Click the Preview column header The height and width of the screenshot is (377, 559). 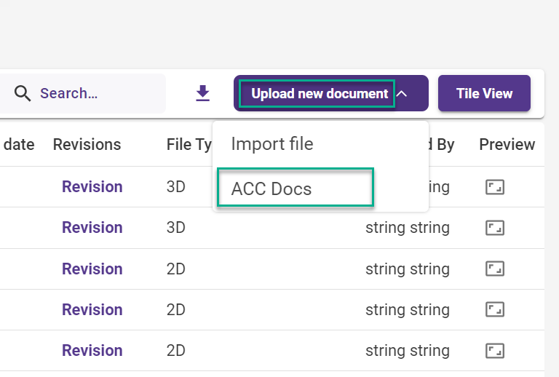click(x=507, y=145)
